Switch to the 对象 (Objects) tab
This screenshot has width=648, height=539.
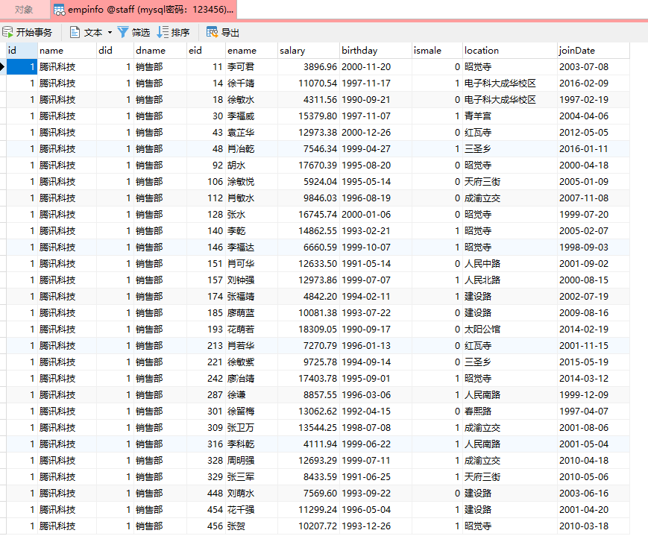(x=24, y=10)
